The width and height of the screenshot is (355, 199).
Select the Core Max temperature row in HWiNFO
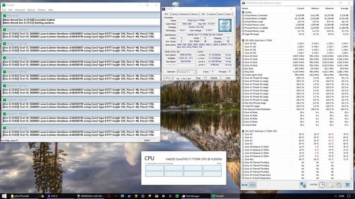(296, 159)
